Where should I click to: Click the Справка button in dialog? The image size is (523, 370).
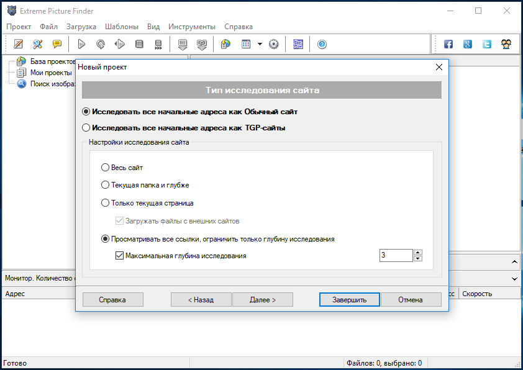113,300
